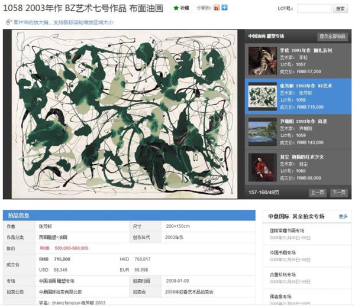Image resolution: width=355 pixels, height=306 pixels.
Task: Go to next page with 下一页
Action: (x=338, y=193)
